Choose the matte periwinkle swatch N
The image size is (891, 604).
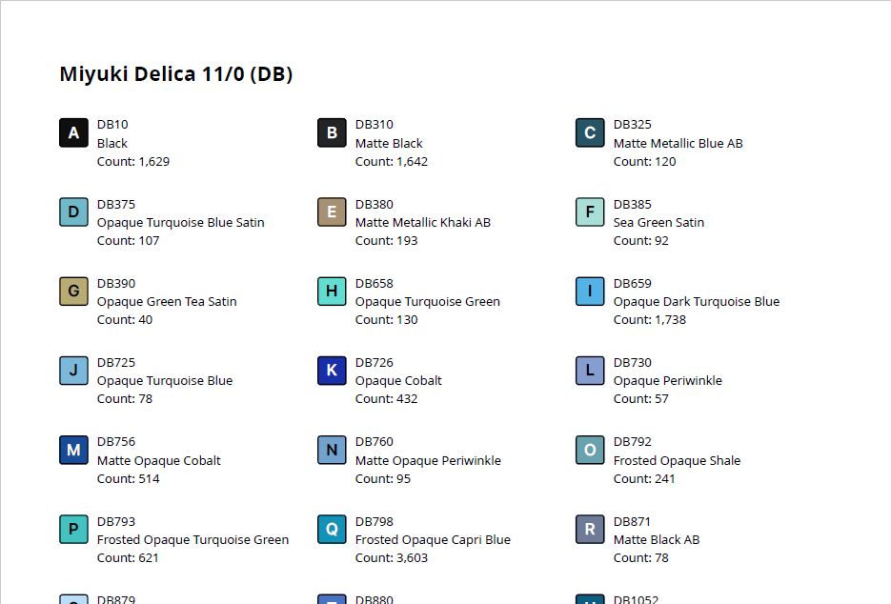[332, 450]
